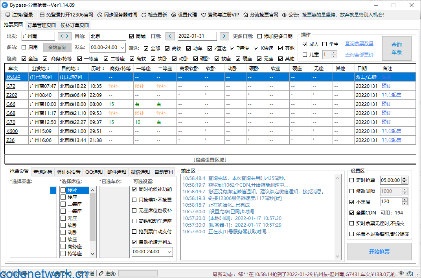Open 查询余票数量 link
This screenshot has width=421, height=278.
coord(359,44)
